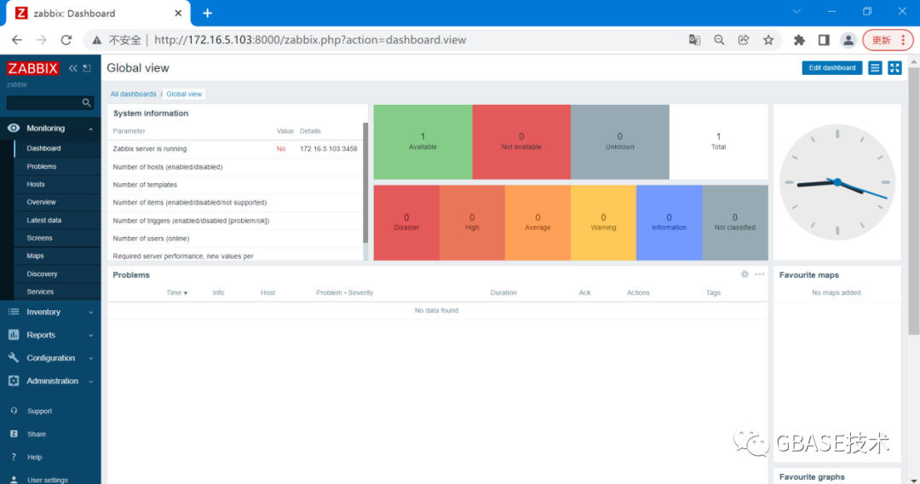This screenshot has width=920, height=484.
Task: Click the Monitoring eye icon
Action: tap(14, 128)
